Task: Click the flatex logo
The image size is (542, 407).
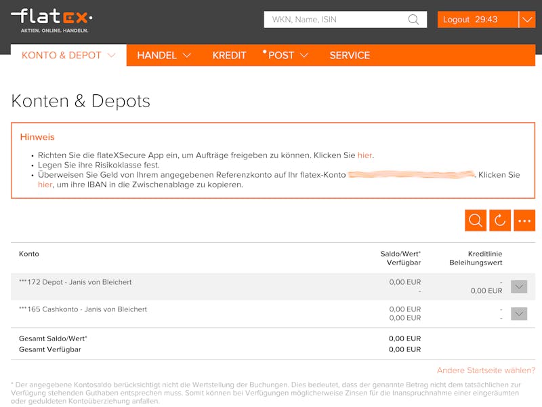Action: [x=52, y=20]
